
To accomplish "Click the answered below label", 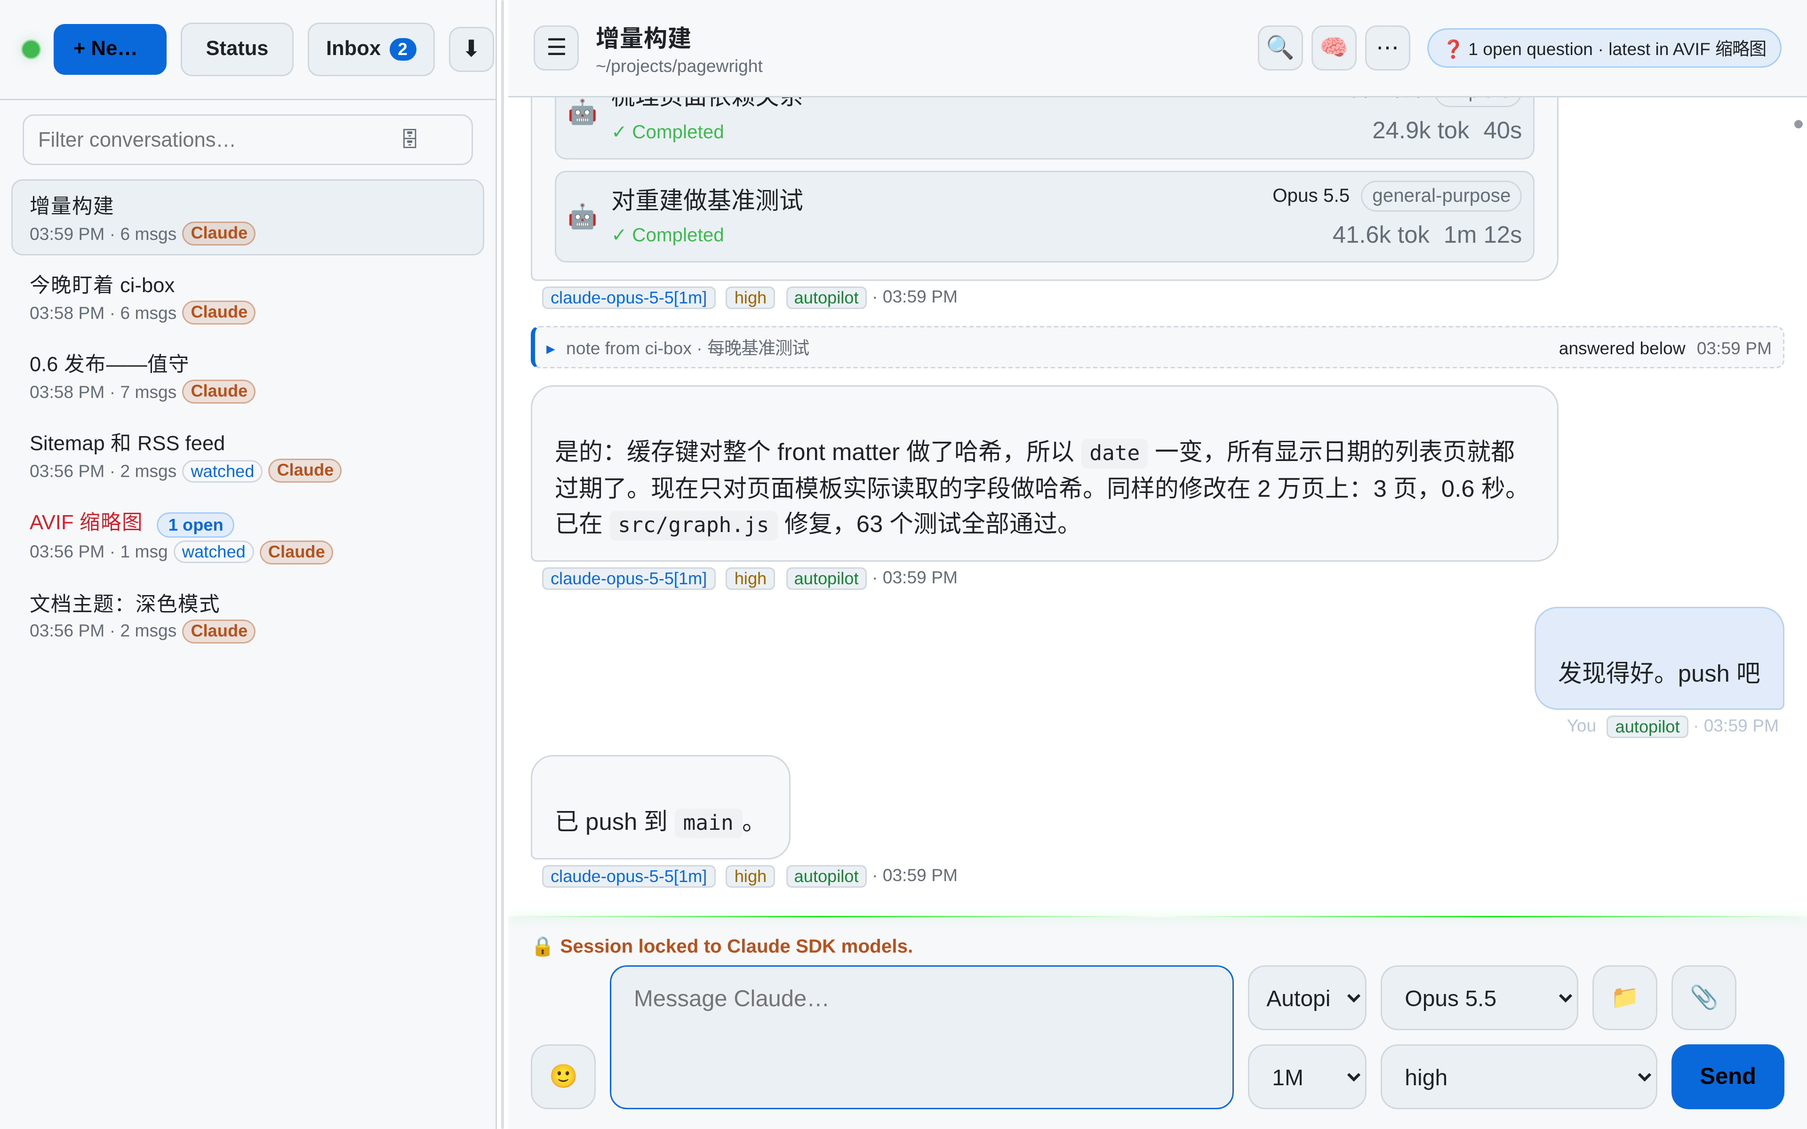I will click(1621, 349).
